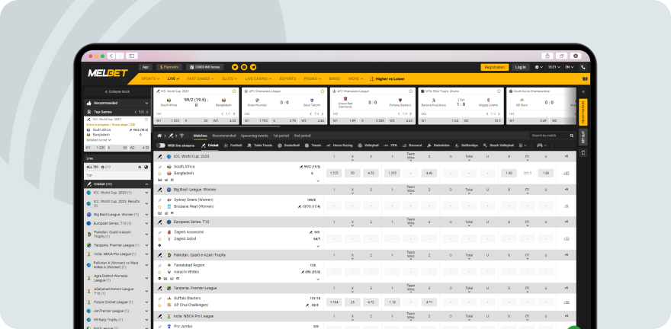Select the Volleyball sport tab

368,145
